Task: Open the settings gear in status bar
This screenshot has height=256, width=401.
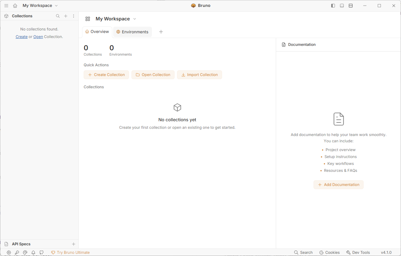Action: pyautogui.click(x=9, y=253)
